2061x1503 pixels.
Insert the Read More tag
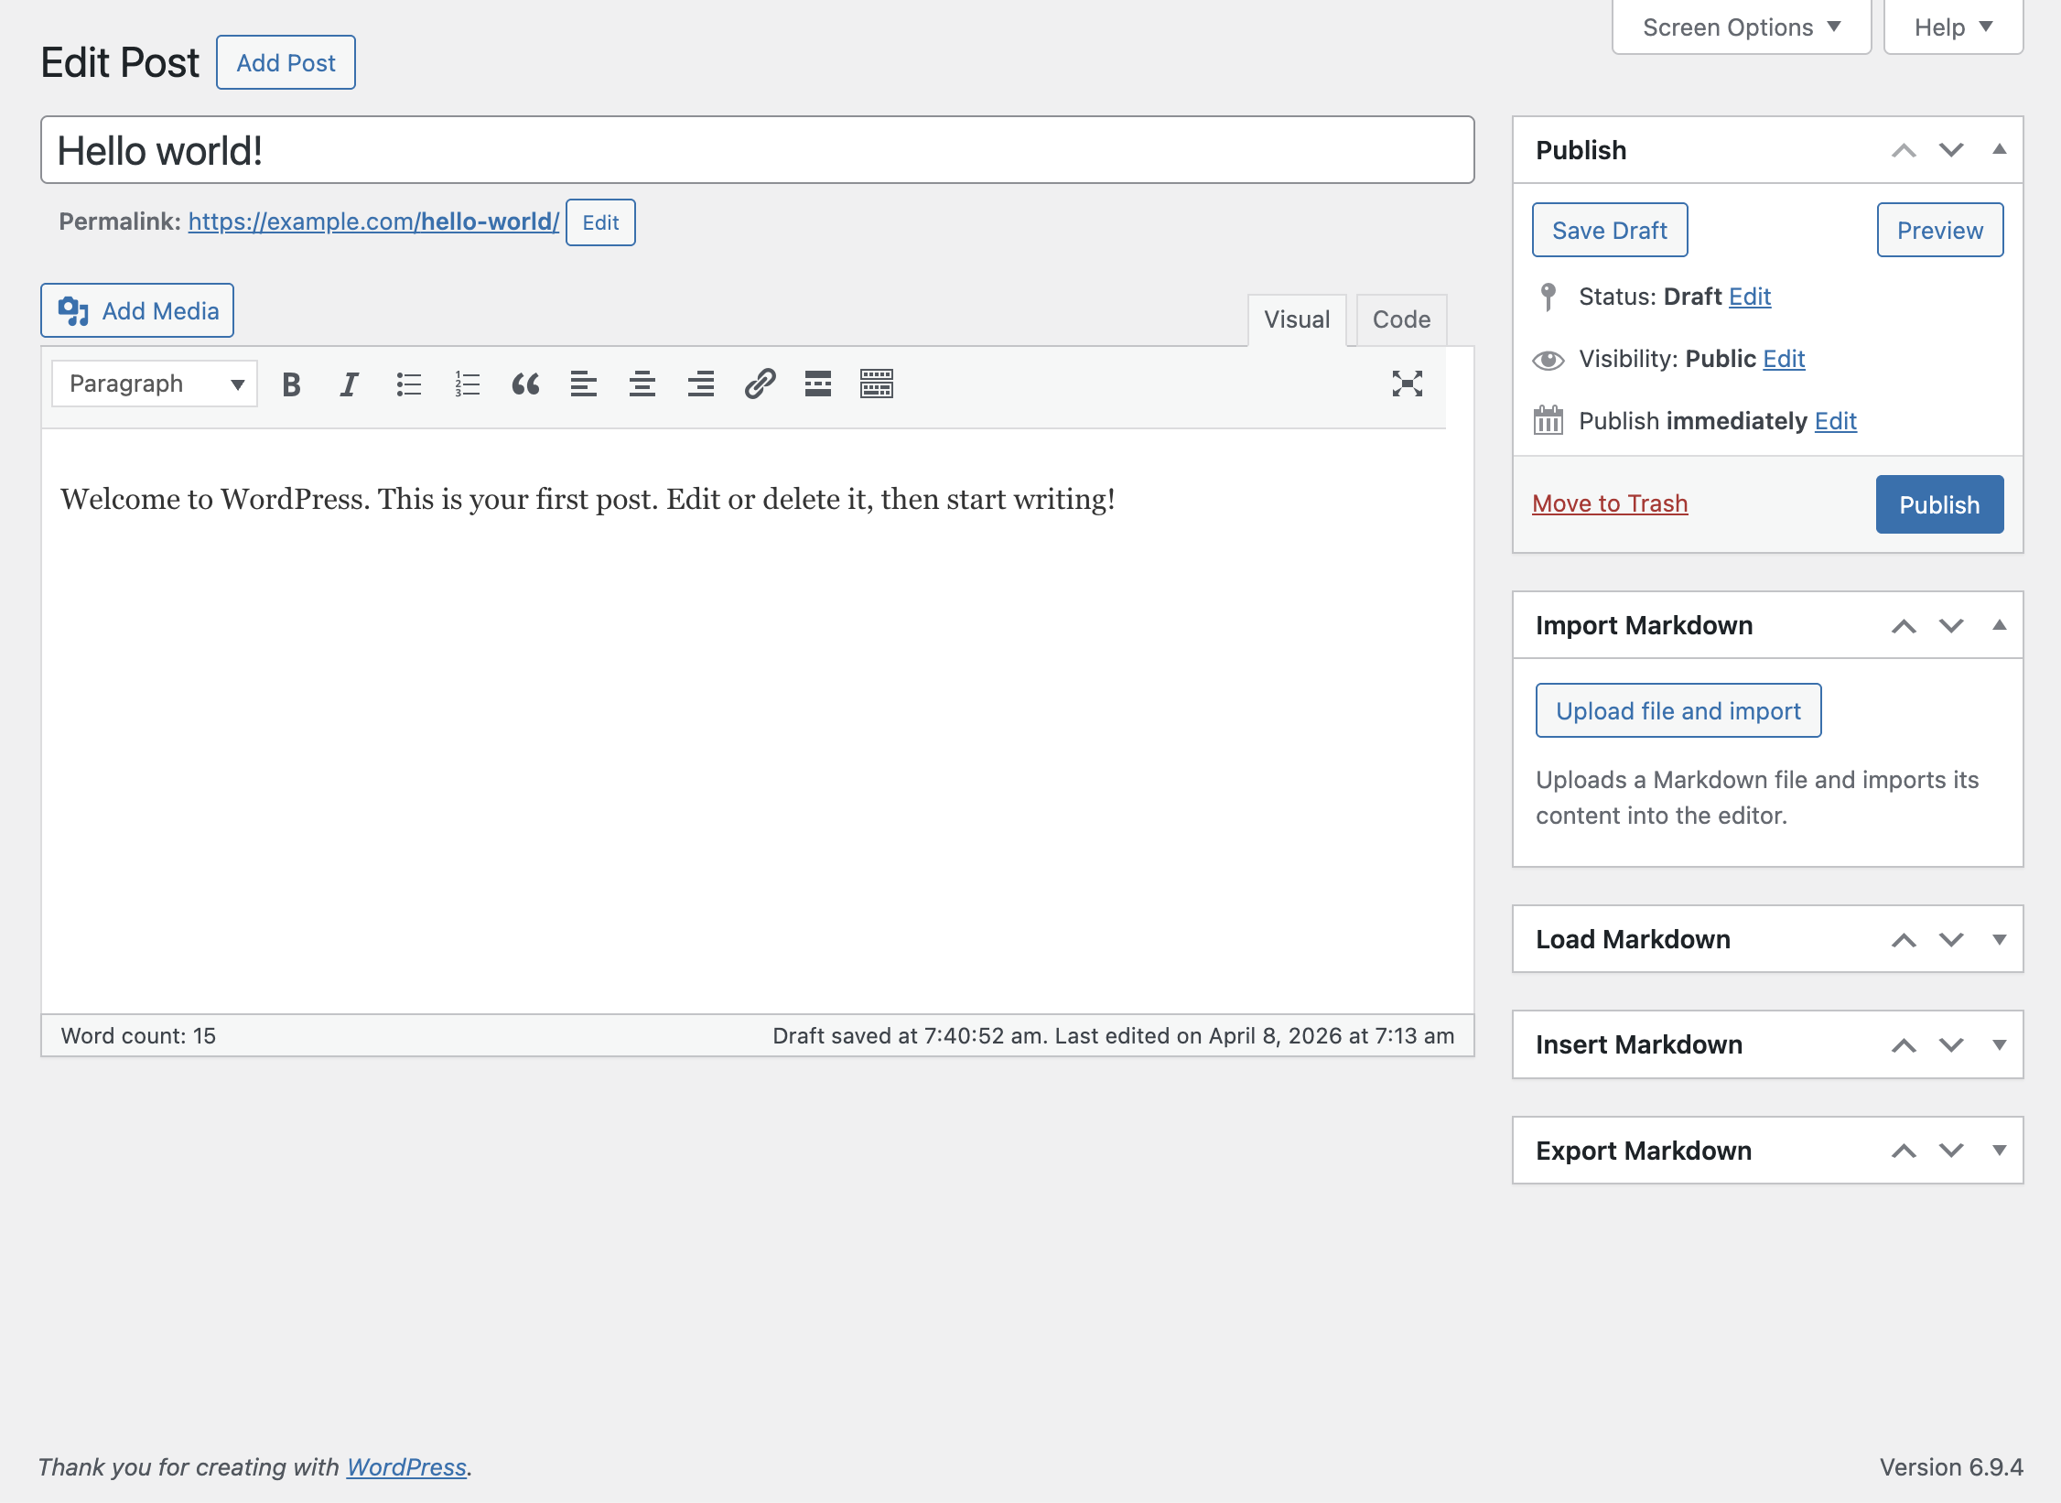817,384
